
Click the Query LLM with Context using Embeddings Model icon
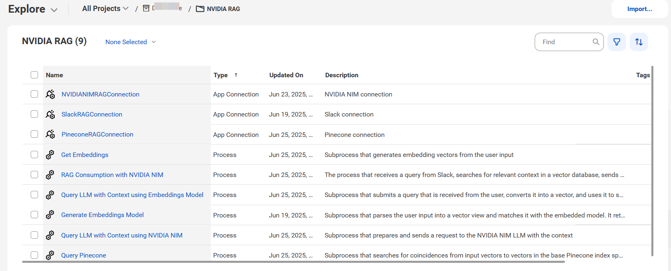(x=50, y=195)
